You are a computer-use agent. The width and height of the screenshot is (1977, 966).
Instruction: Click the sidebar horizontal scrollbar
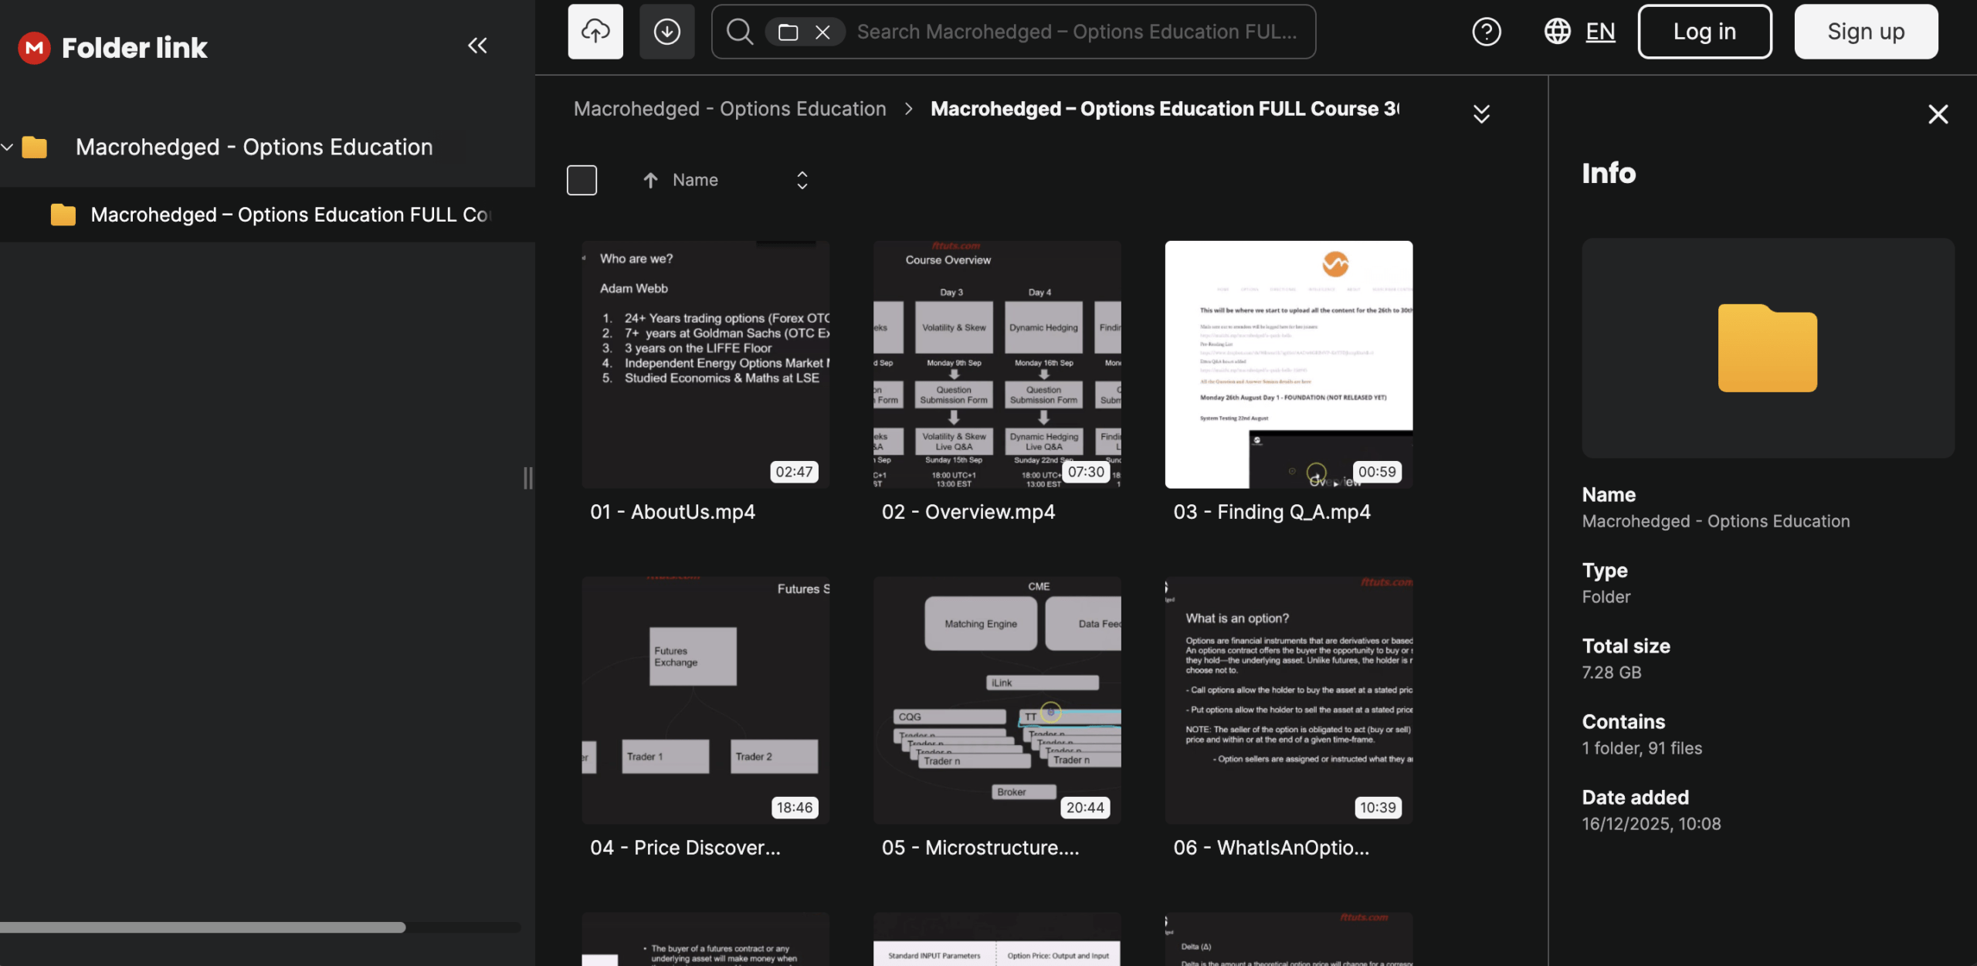[202, 927]
